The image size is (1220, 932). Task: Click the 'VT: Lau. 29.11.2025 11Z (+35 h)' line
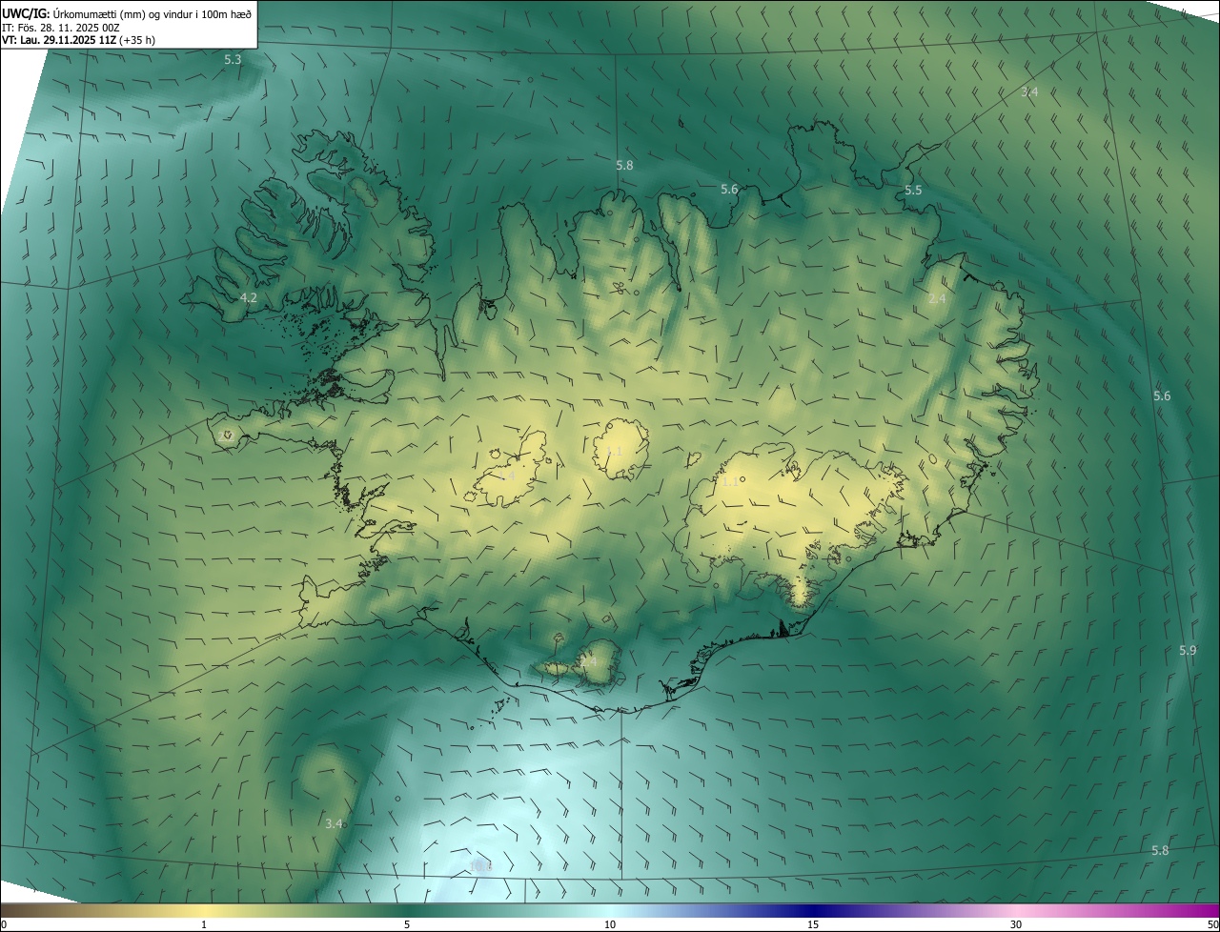coord(78,40)
